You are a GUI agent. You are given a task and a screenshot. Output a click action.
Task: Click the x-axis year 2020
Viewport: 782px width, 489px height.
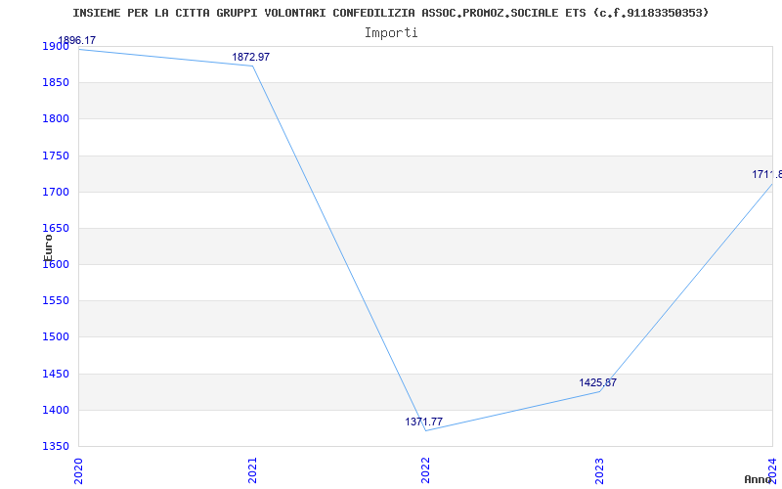(78, 470)
